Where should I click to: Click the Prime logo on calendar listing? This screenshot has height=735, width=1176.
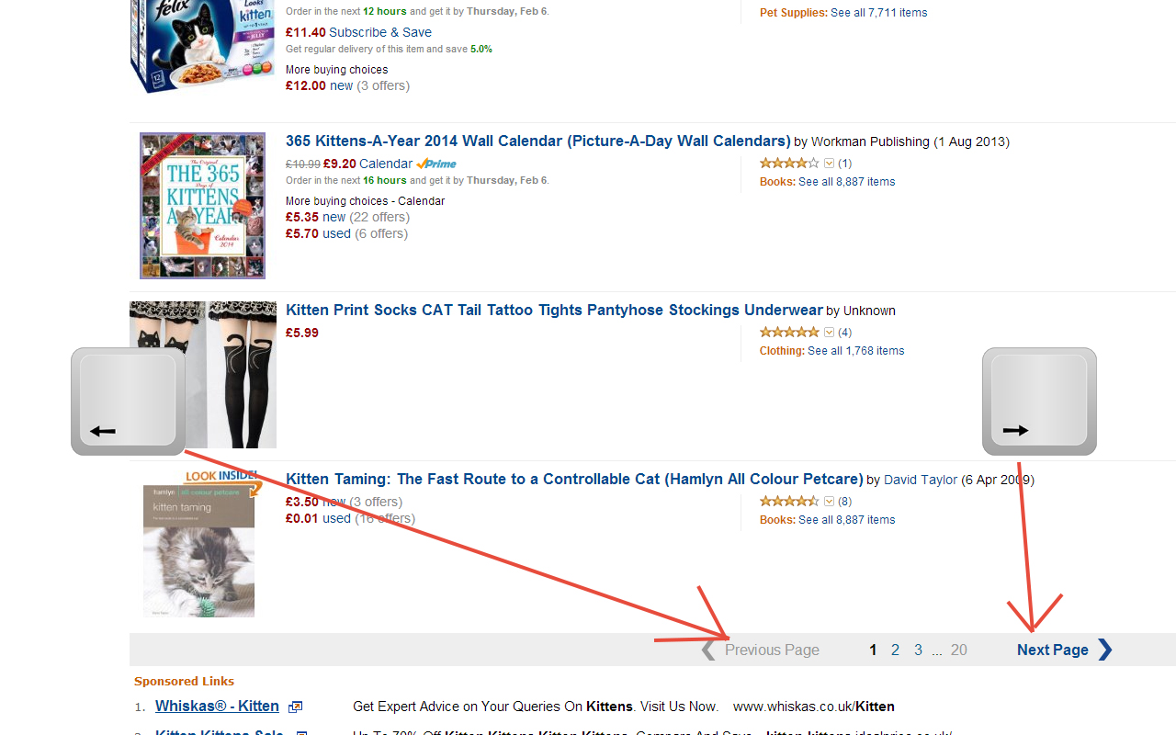[x=436, y=164]
